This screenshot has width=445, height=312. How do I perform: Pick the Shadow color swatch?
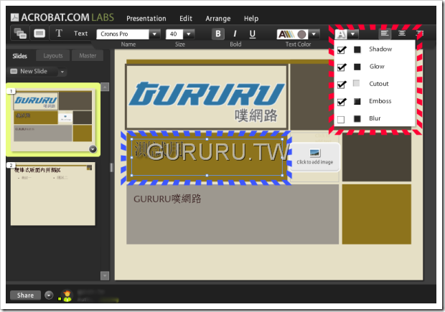click(357, 49)
